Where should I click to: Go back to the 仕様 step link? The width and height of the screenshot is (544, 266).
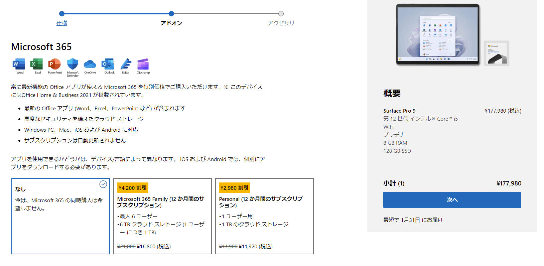62,23
